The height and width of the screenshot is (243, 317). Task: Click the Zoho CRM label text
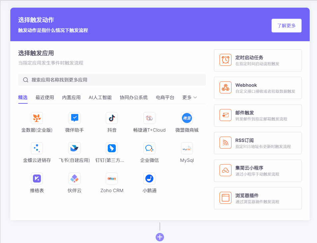[112, 191]
